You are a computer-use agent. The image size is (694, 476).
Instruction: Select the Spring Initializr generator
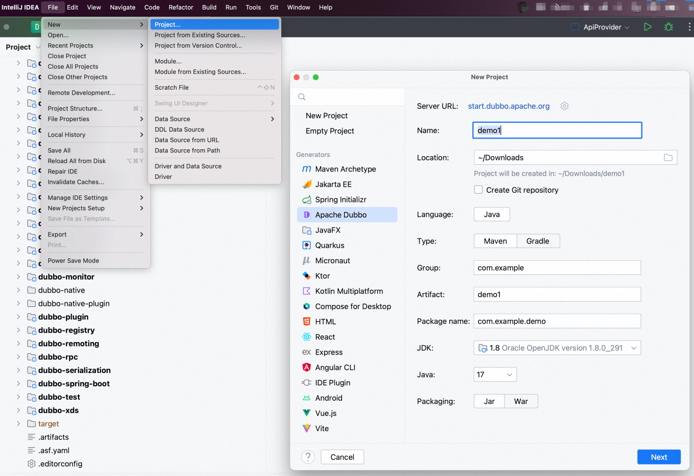tap(341, 200)
